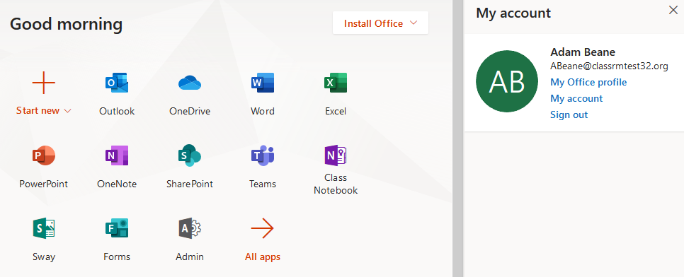684x277 pixels.
Task: Open the Install Office dropdown
Action: click(x=380, y=23)
